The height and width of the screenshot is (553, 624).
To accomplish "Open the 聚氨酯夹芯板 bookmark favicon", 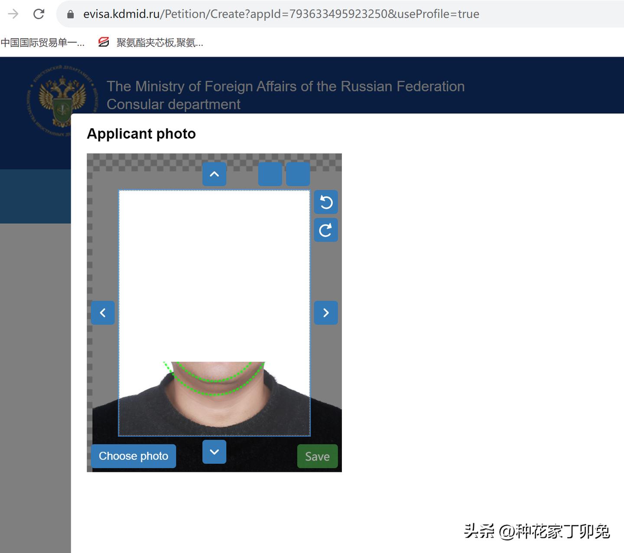I will click(x=103, y=42).
